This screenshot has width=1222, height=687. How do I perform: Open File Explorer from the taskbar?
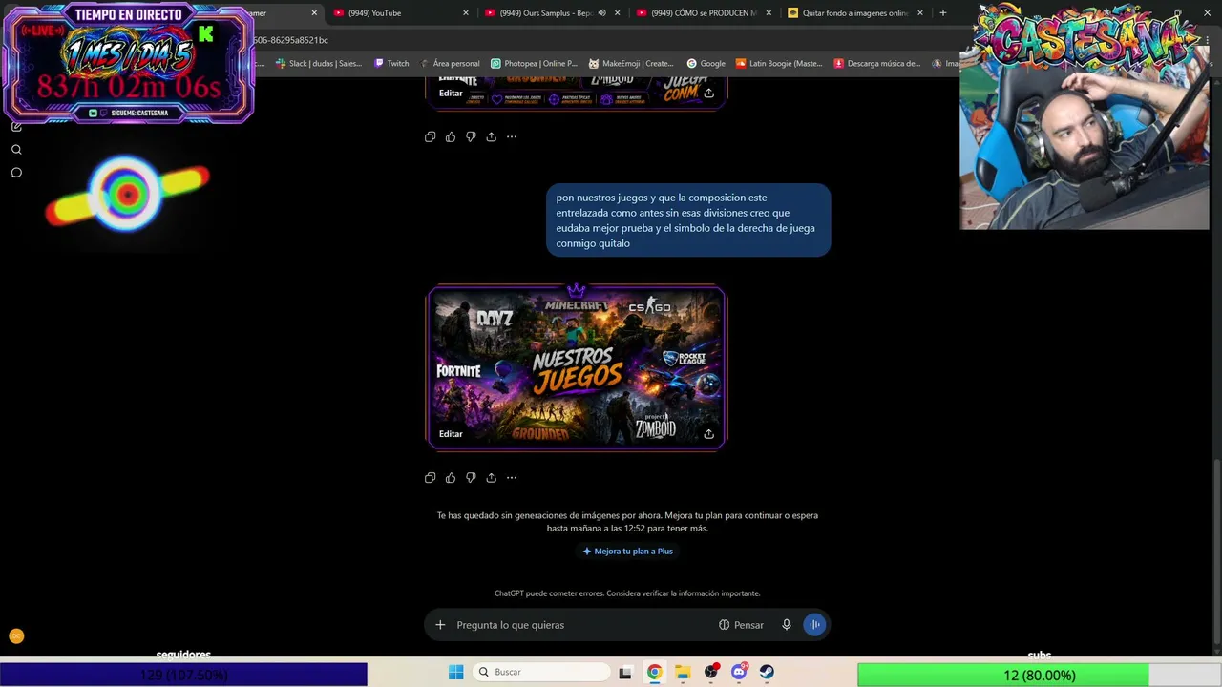click(683, 672)
